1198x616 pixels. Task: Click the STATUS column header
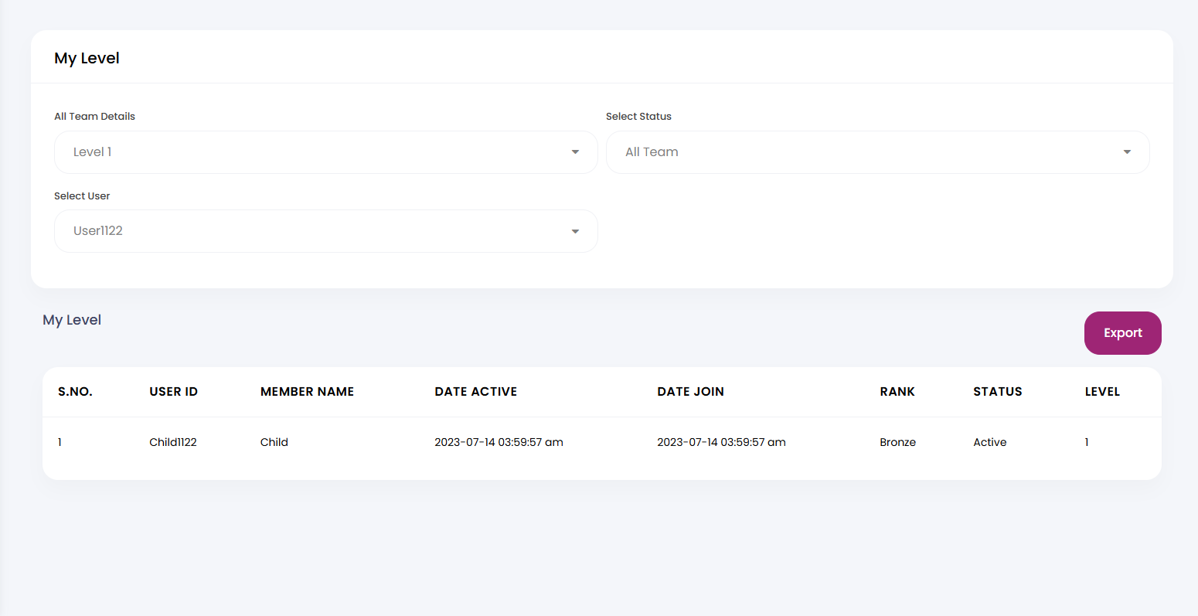click(x=997, y=392)
